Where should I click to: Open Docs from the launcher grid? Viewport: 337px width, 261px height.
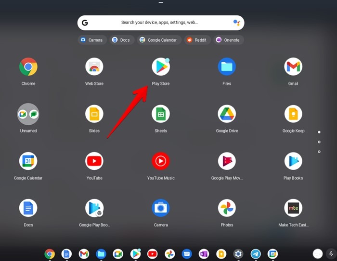coord(28,208)
